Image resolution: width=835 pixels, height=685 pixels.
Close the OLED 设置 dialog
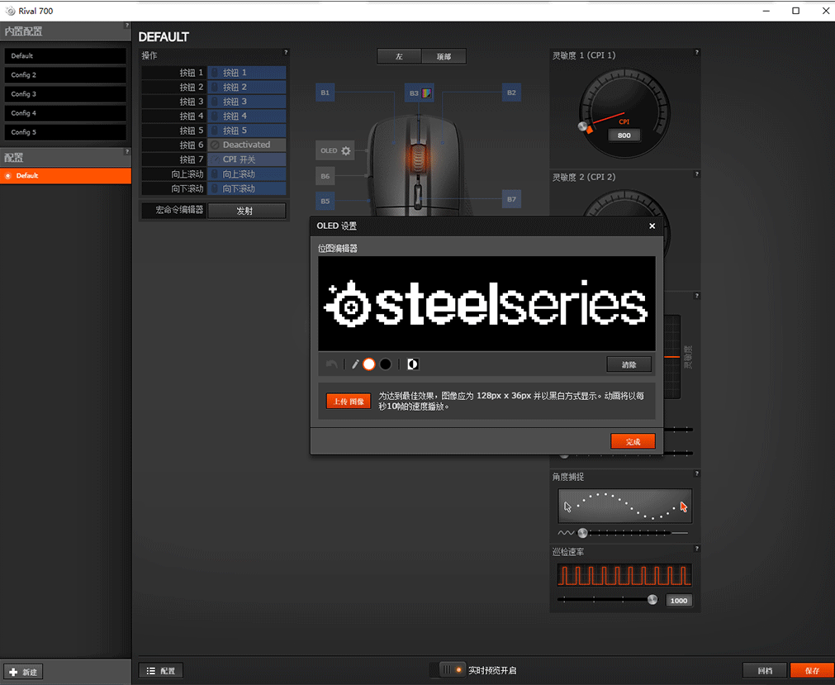click(652, 226)
